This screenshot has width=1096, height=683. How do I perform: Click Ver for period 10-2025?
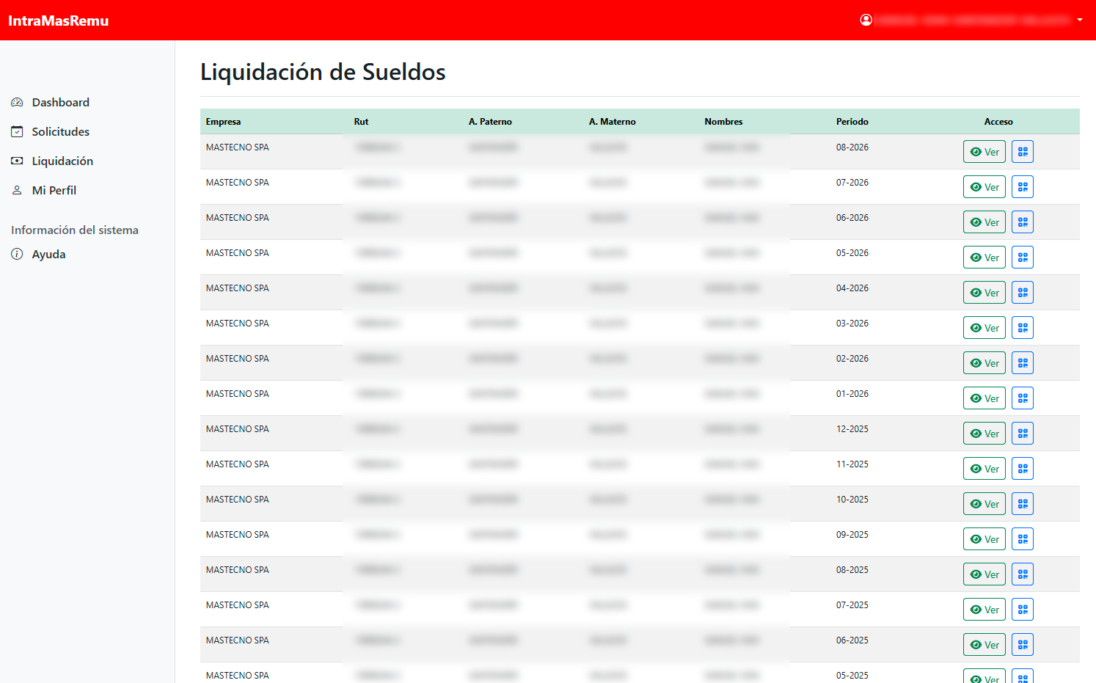[984, 504]
